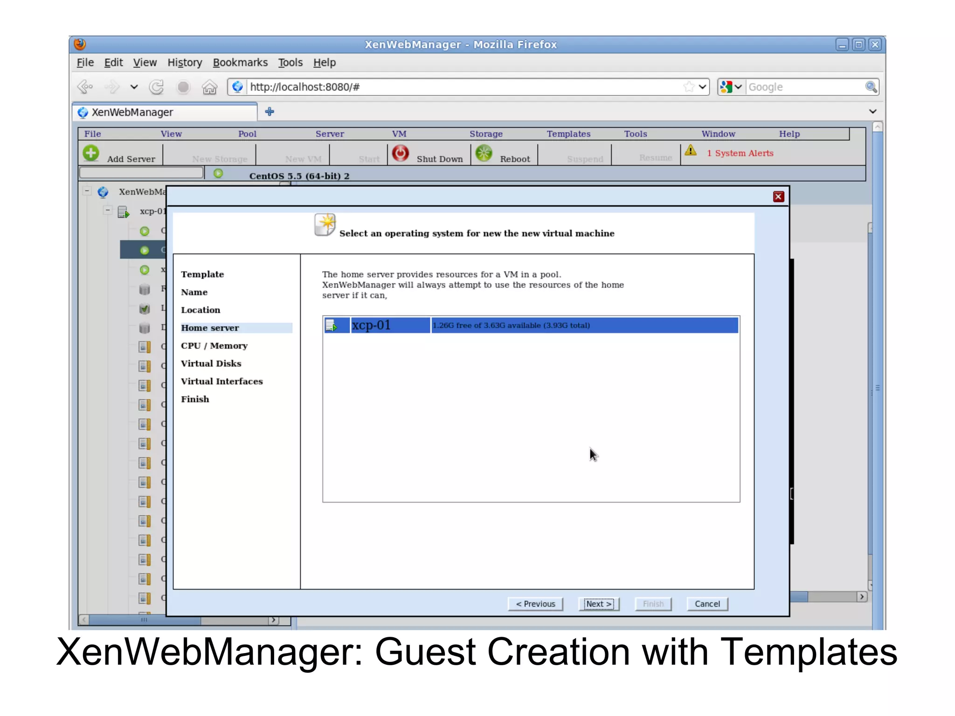Screen dimensions: 955x716
Task: Click the right panel scroll right arrow
Action: point(862,597)
